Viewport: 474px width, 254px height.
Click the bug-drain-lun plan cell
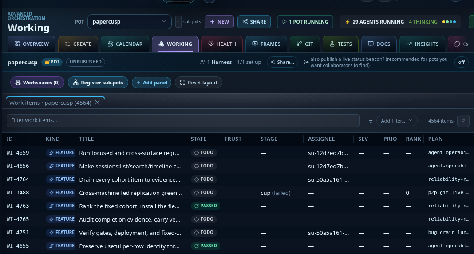(x=449, y=233)
